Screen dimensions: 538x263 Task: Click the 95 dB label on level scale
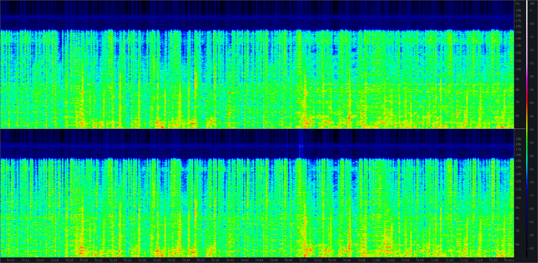click(x=532, y=248)
